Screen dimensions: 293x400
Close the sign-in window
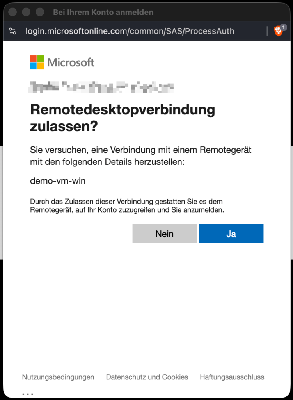[x=12, y=12]
